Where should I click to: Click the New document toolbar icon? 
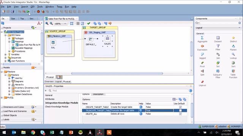pos(3,12)
